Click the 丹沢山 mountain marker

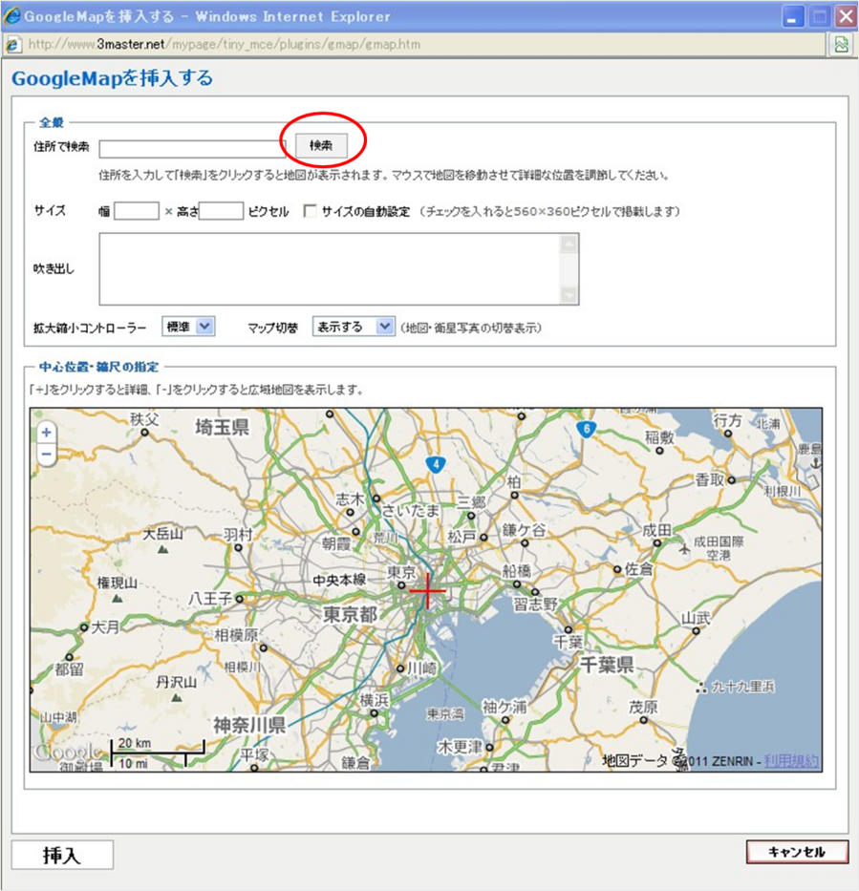(x=177, y=697)
